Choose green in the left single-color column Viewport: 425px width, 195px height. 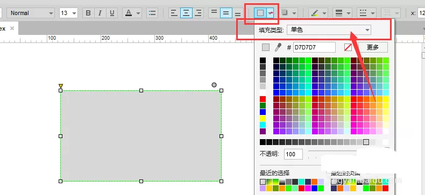tap(263, 106)
